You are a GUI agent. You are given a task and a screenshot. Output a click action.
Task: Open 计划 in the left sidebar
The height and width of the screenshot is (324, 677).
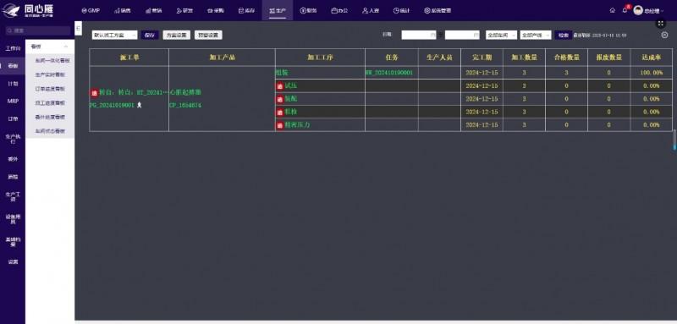13,84
